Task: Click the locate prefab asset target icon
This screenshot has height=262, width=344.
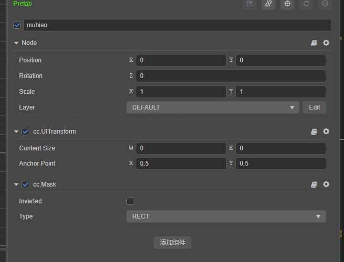Action: coord(287,4)
